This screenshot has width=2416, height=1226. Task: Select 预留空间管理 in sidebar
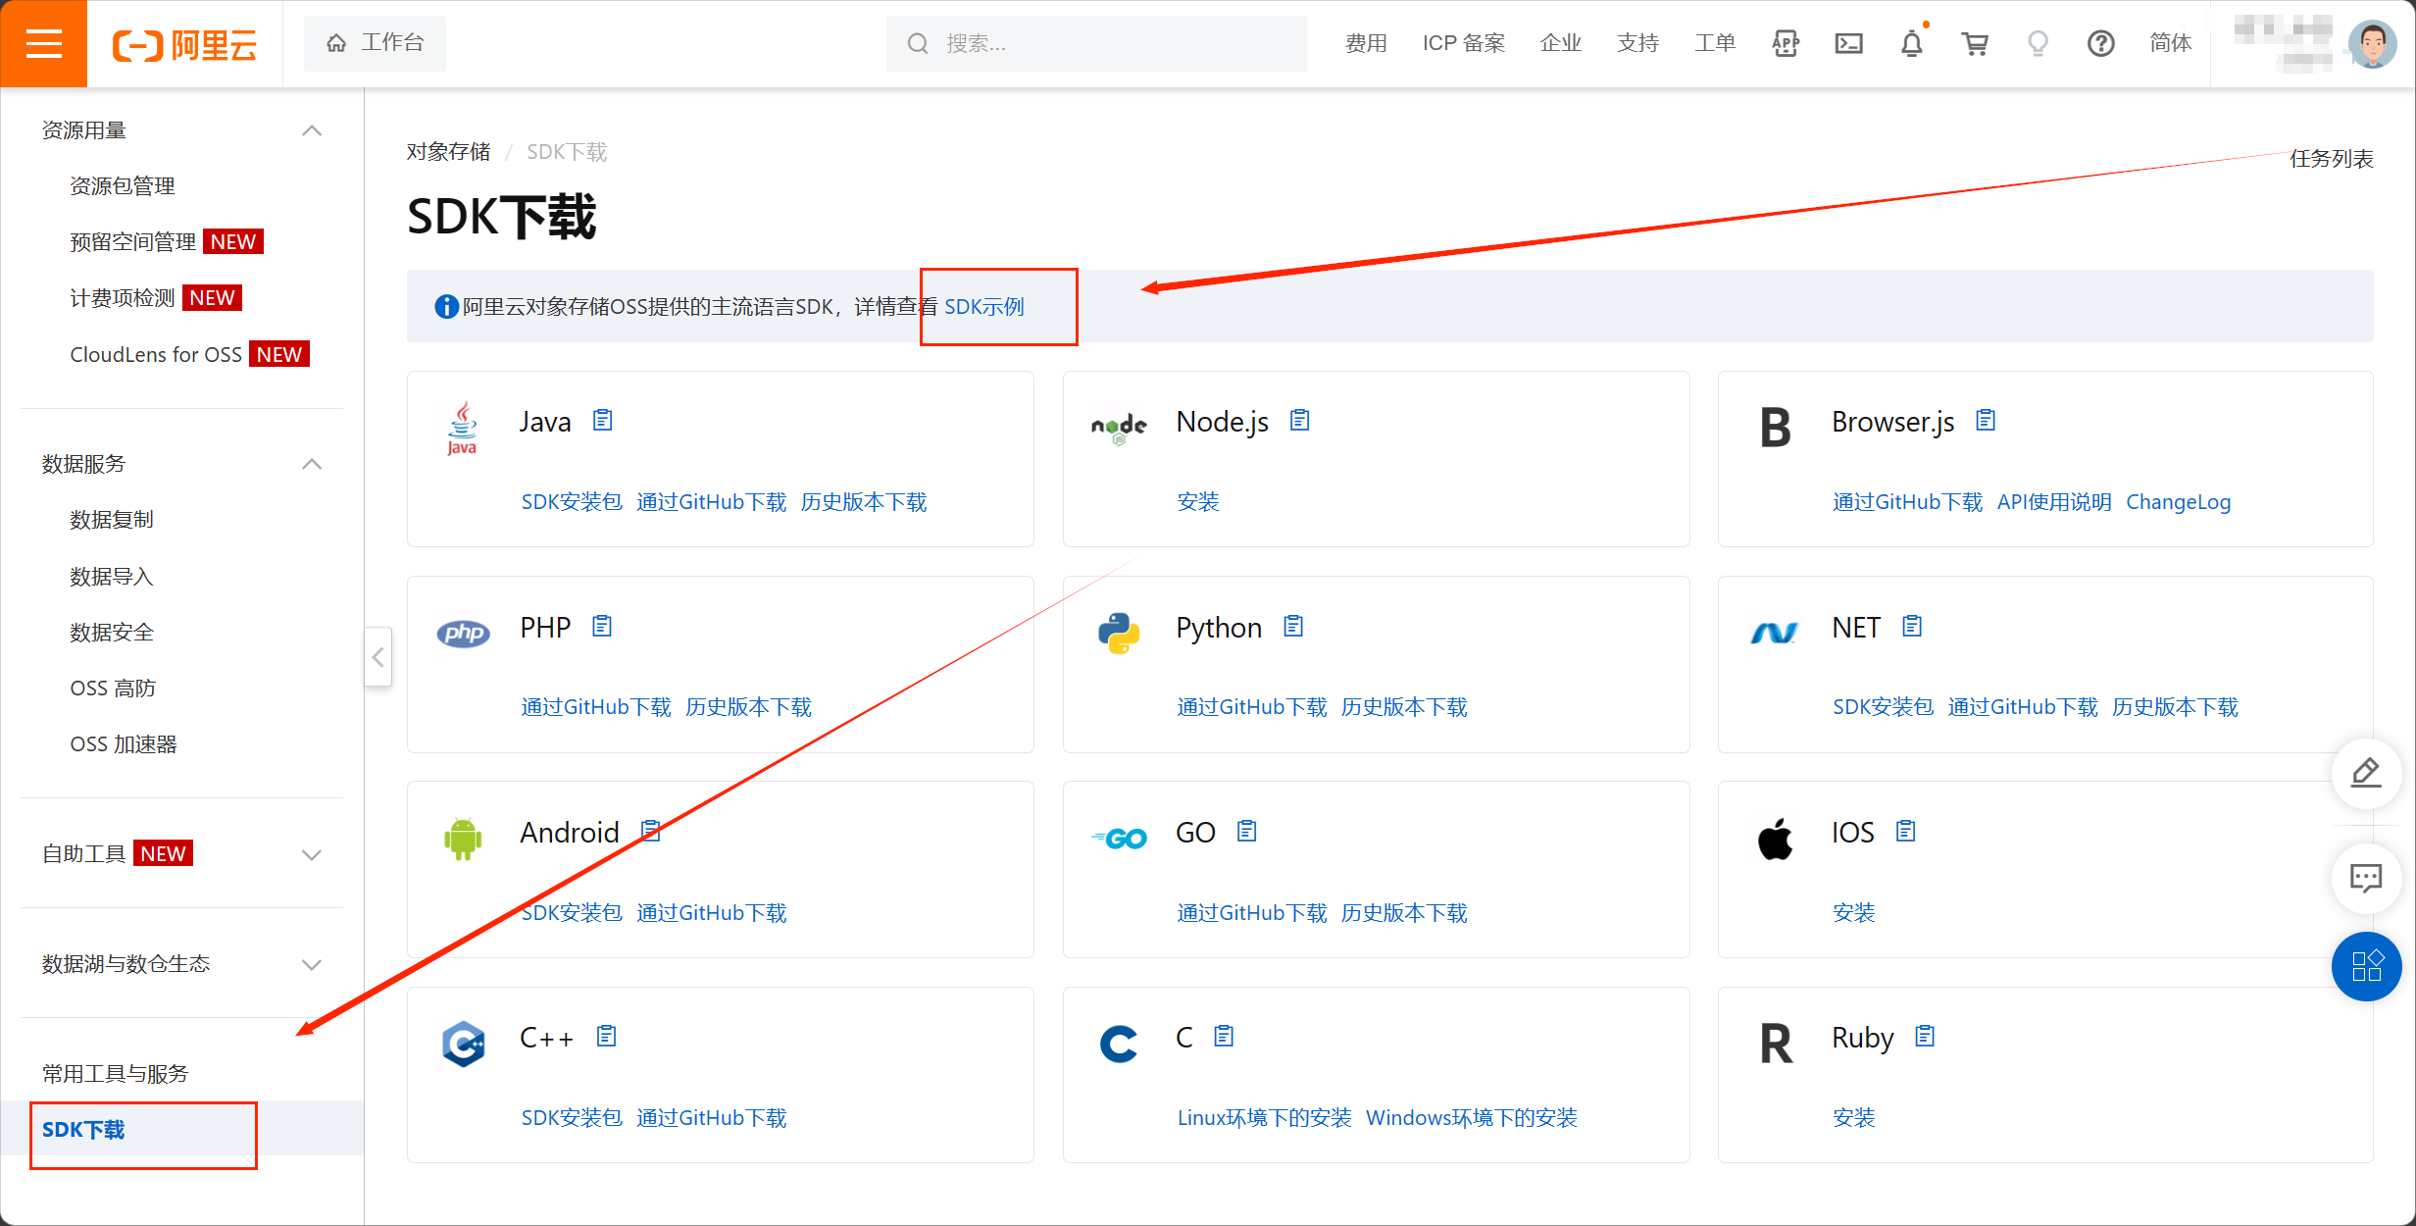coord(133,241)
